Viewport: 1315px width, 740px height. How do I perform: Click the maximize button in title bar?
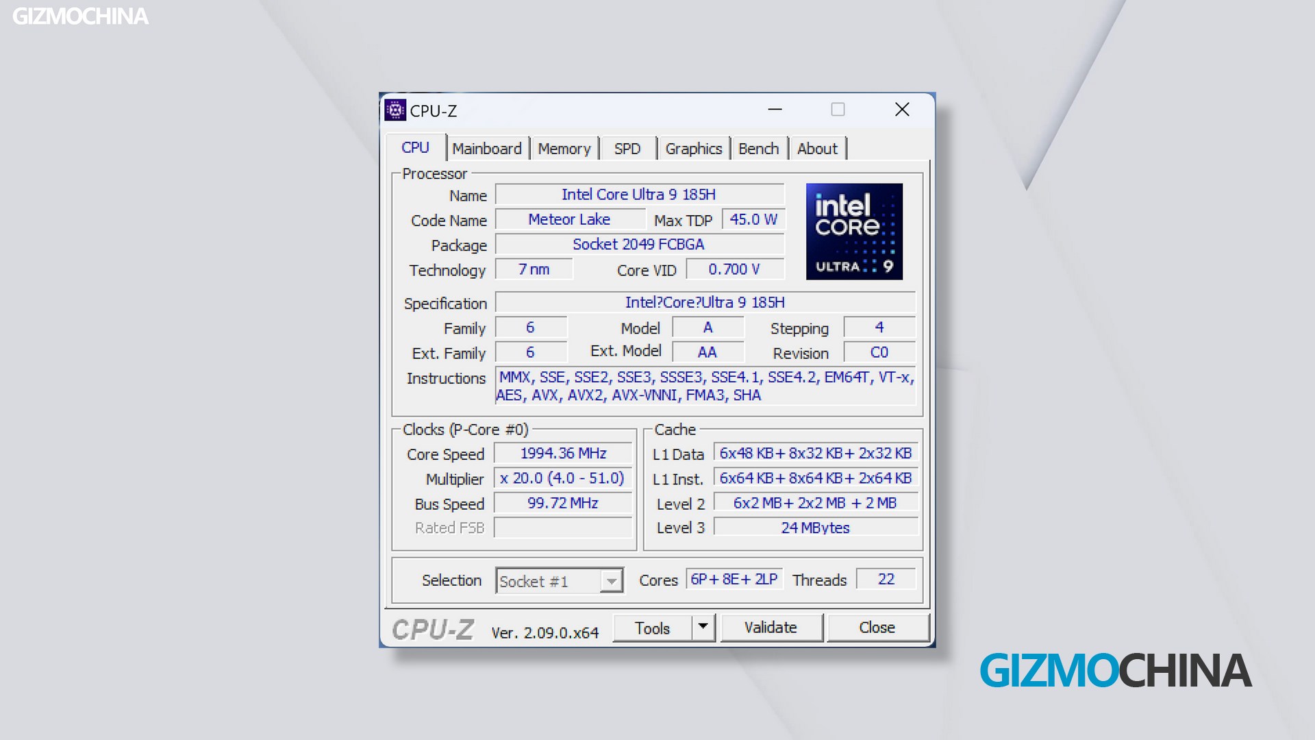point(838,110)
